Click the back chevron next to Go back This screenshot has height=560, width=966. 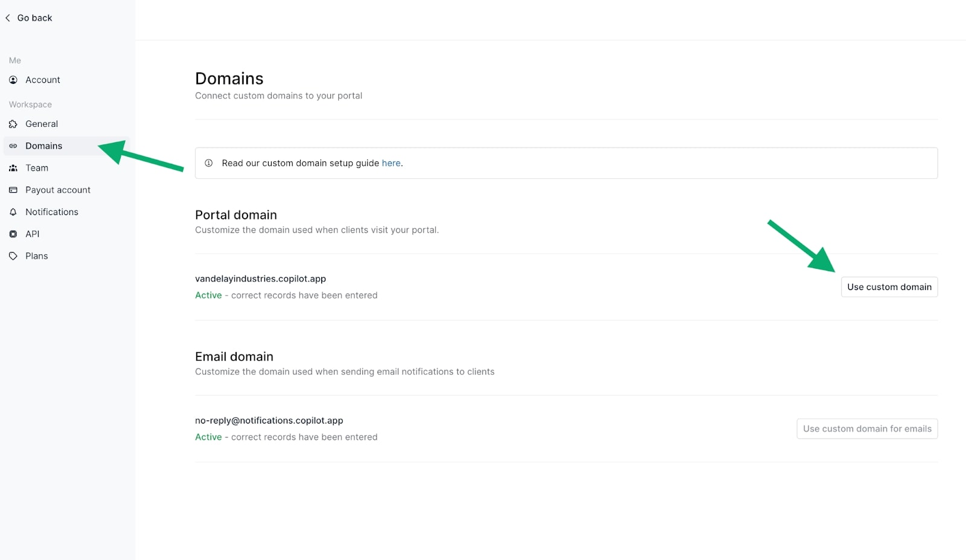[x=8, y=18]
